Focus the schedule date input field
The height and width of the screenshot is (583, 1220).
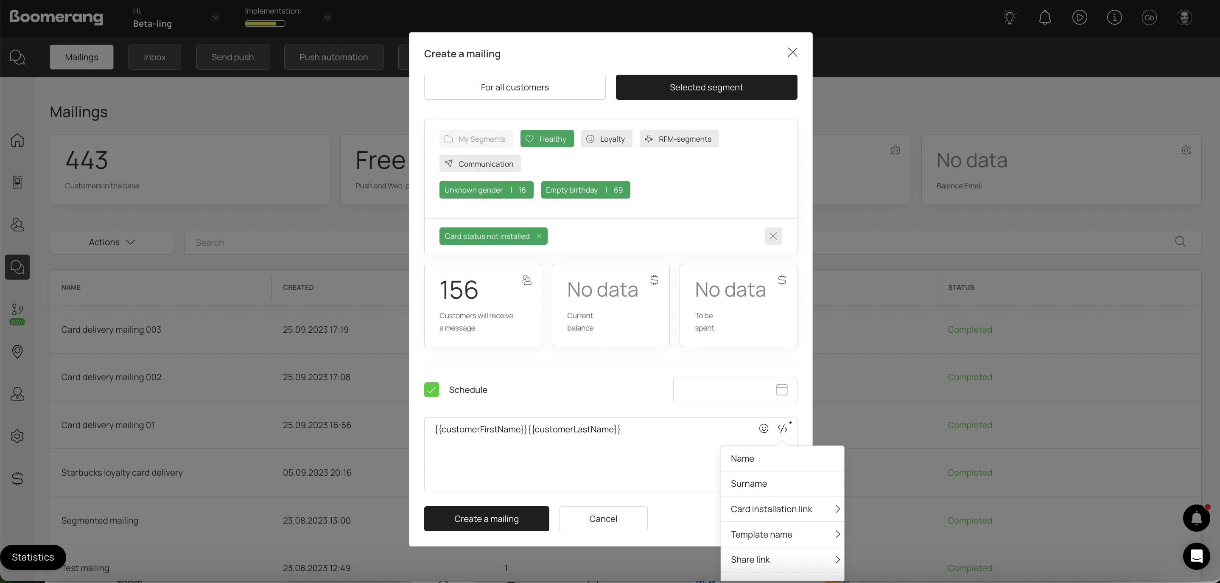735,390
